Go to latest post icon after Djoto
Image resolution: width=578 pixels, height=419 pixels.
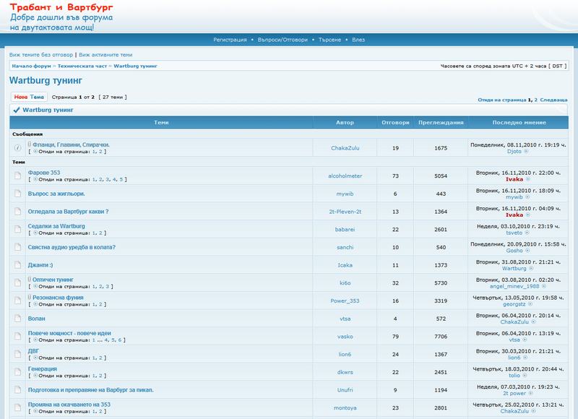pos(526,151)
